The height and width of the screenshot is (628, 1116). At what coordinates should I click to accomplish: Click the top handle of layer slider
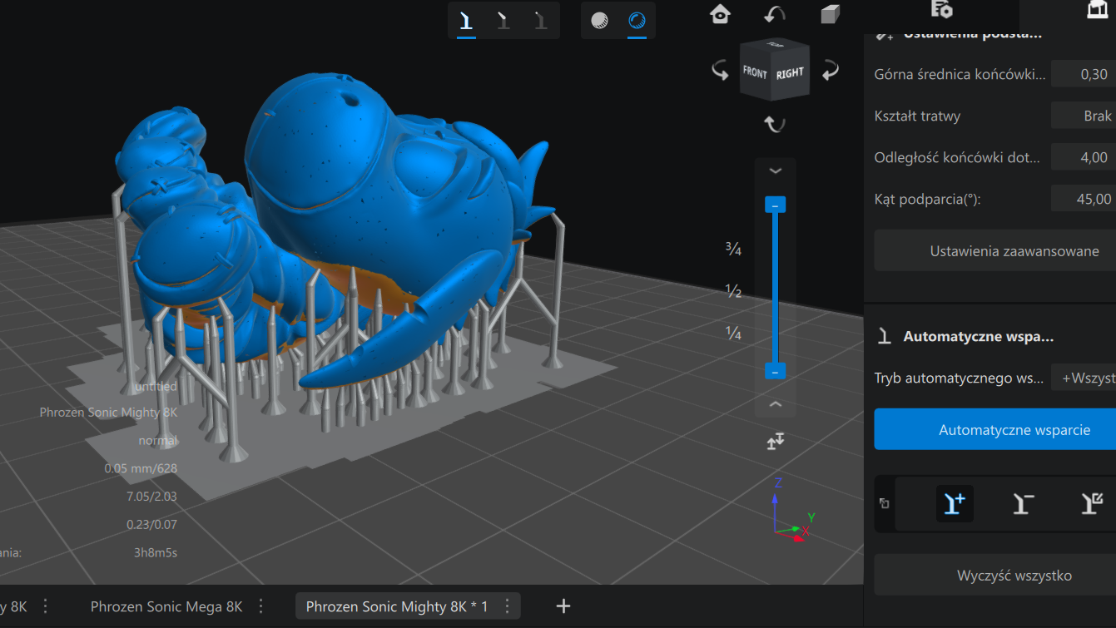tap(776, 205)
